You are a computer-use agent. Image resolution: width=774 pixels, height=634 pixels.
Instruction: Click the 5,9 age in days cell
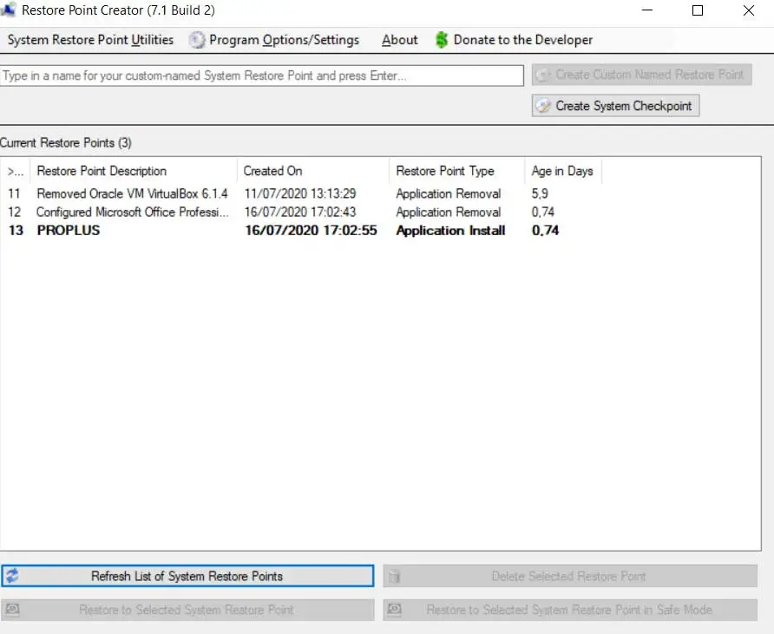[x=540, y=193]
